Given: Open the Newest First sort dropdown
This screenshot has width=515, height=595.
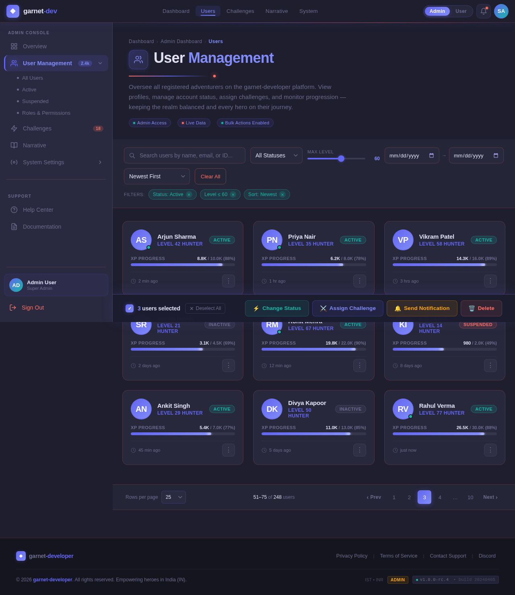Looking at the screenshot, I should pos(157,176).
